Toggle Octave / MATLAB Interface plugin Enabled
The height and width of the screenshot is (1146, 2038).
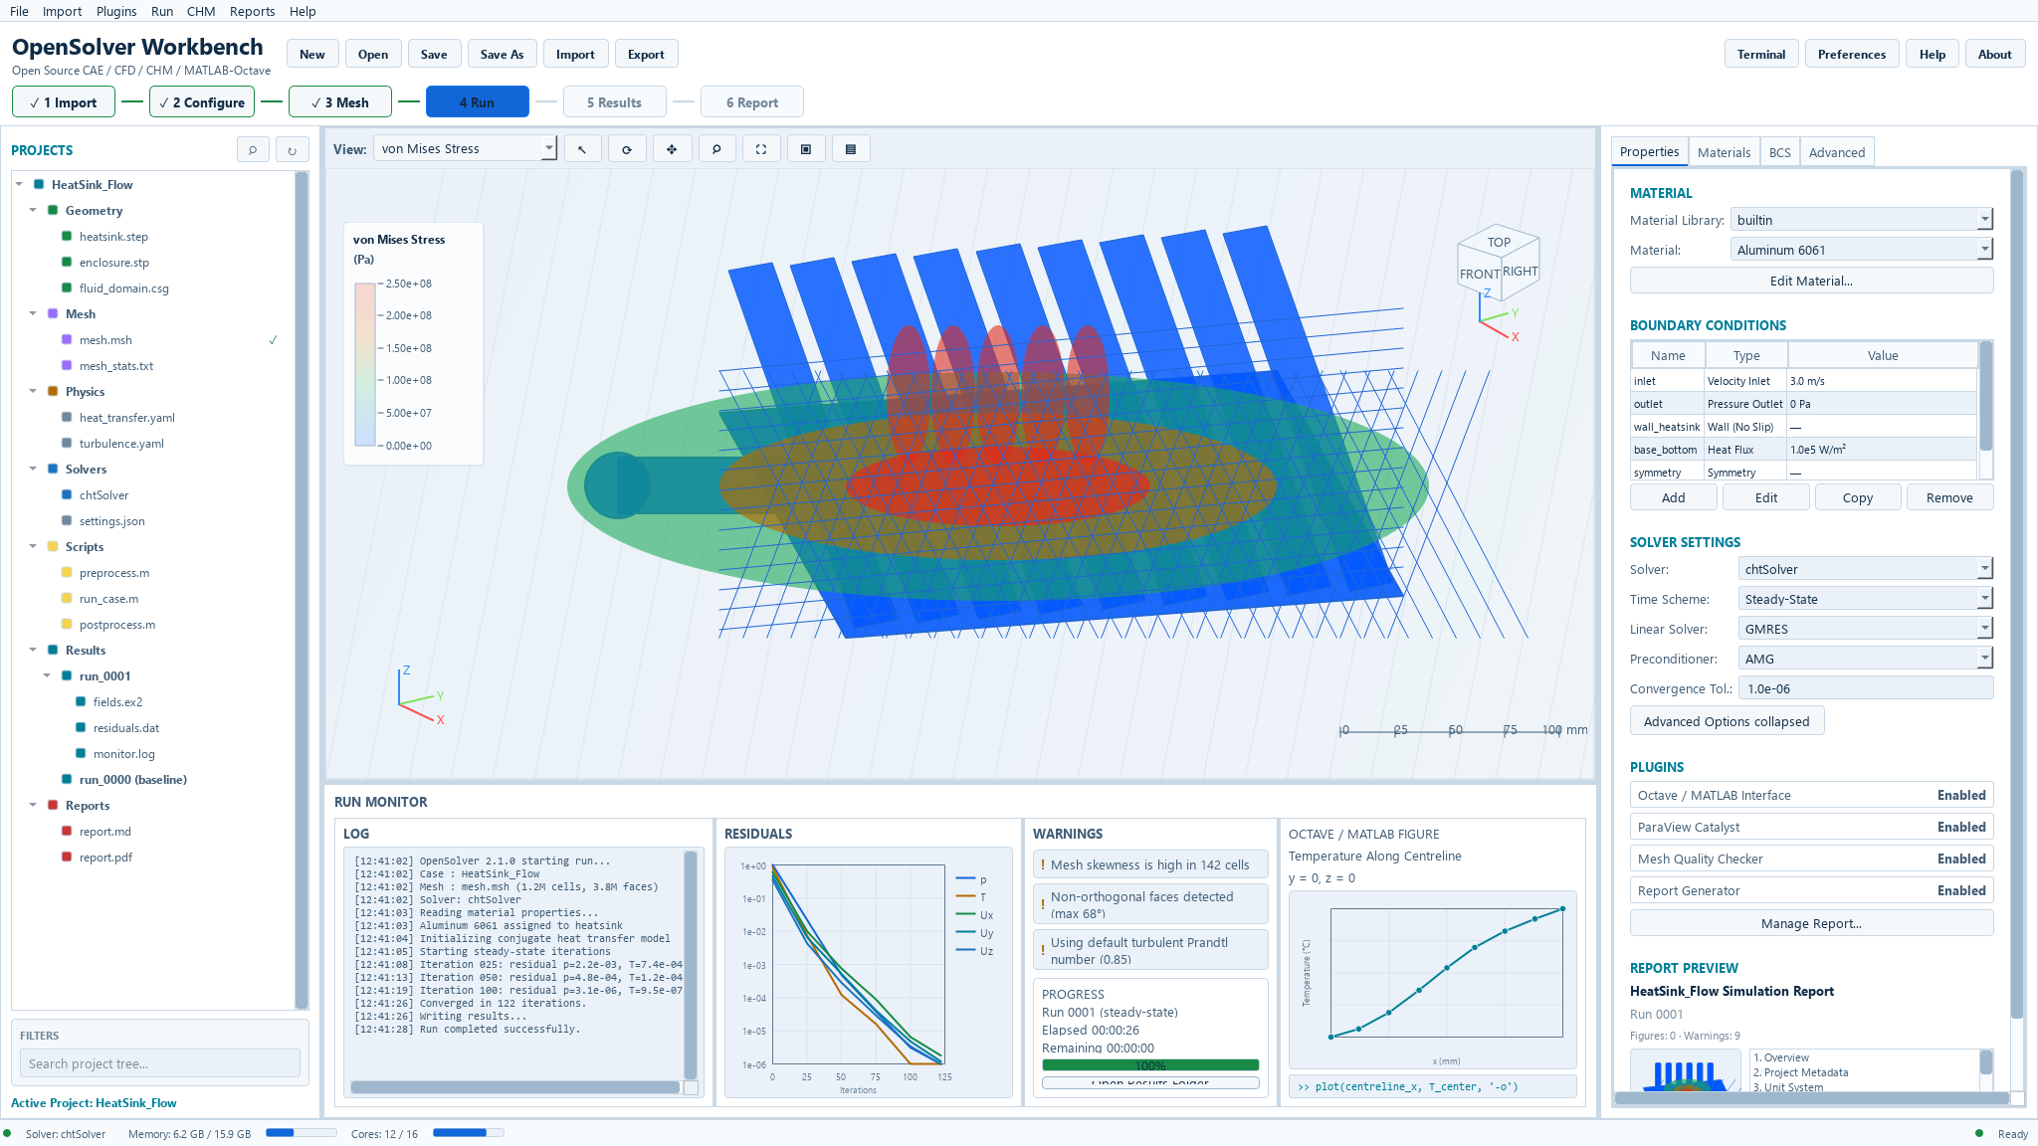[x=1960, y=796]
